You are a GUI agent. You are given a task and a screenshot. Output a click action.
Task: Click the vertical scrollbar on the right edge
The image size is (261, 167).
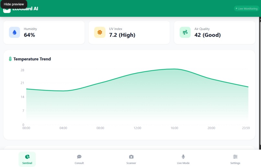(x=260, y=83)
